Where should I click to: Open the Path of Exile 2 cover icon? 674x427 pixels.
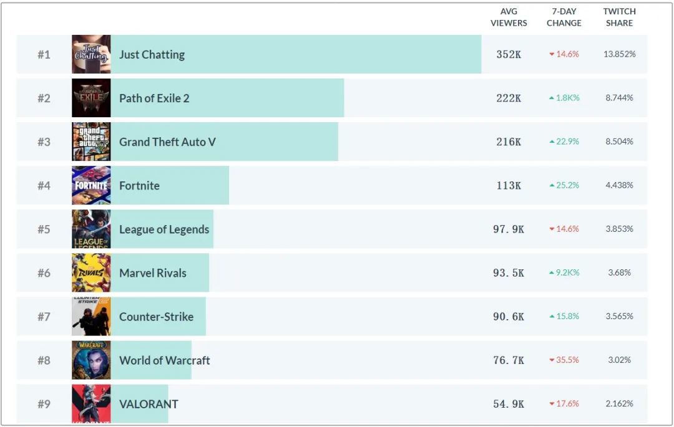[91, 98]
